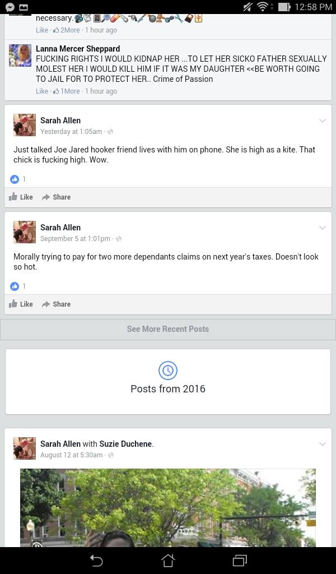336x574 pixels.
Task: Click clock icon above Posts from 2016
Action: (168, 371)
